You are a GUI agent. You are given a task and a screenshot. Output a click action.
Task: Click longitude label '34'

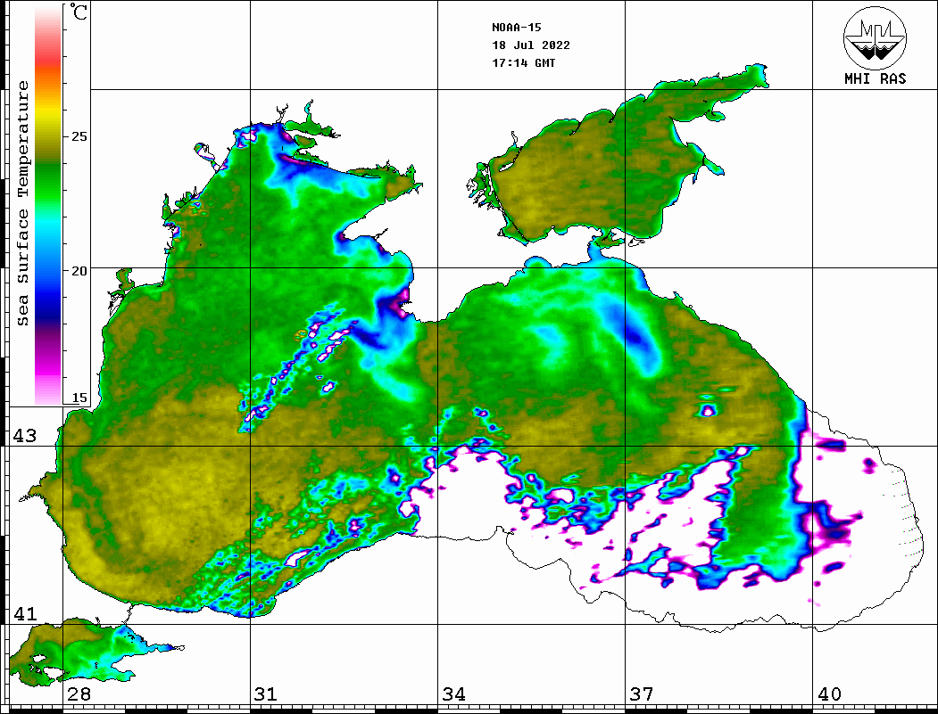coord(453,694)
